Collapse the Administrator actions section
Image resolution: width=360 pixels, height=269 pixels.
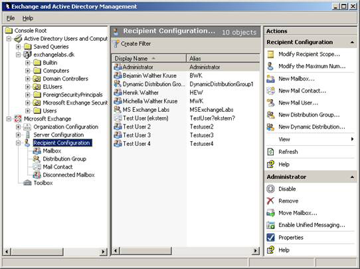click(x=352, y=177)
